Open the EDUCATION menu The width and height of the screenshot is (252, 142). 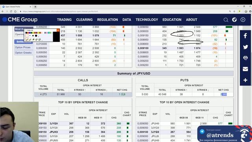172,20
